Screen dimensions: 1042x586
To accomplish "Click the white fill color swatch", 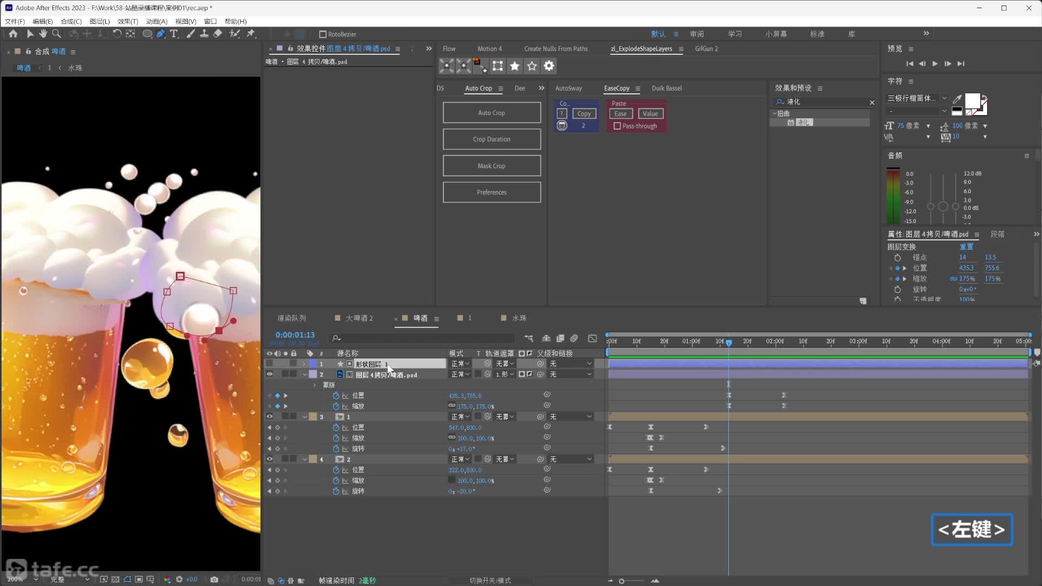I will [972, 100].
